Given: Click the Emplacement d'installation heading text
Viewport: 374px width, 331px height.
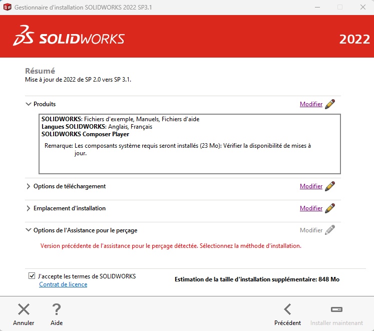Looking at the screenshot, I should [70, 208].
